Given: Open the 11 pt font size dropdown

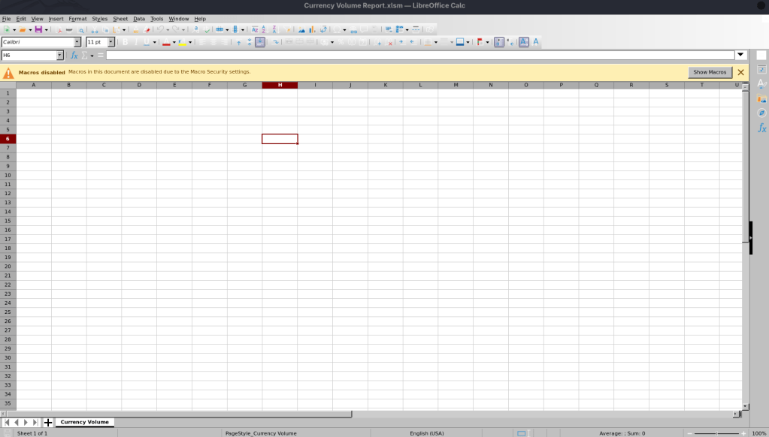Looking at the screenshot, I should pyautogui.click(x=111, y=42).
